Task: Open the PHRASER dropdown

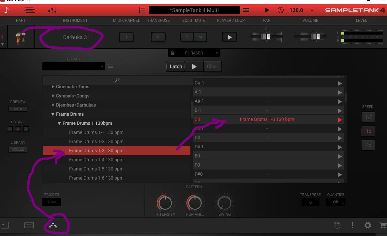Action: pos(194,53)
